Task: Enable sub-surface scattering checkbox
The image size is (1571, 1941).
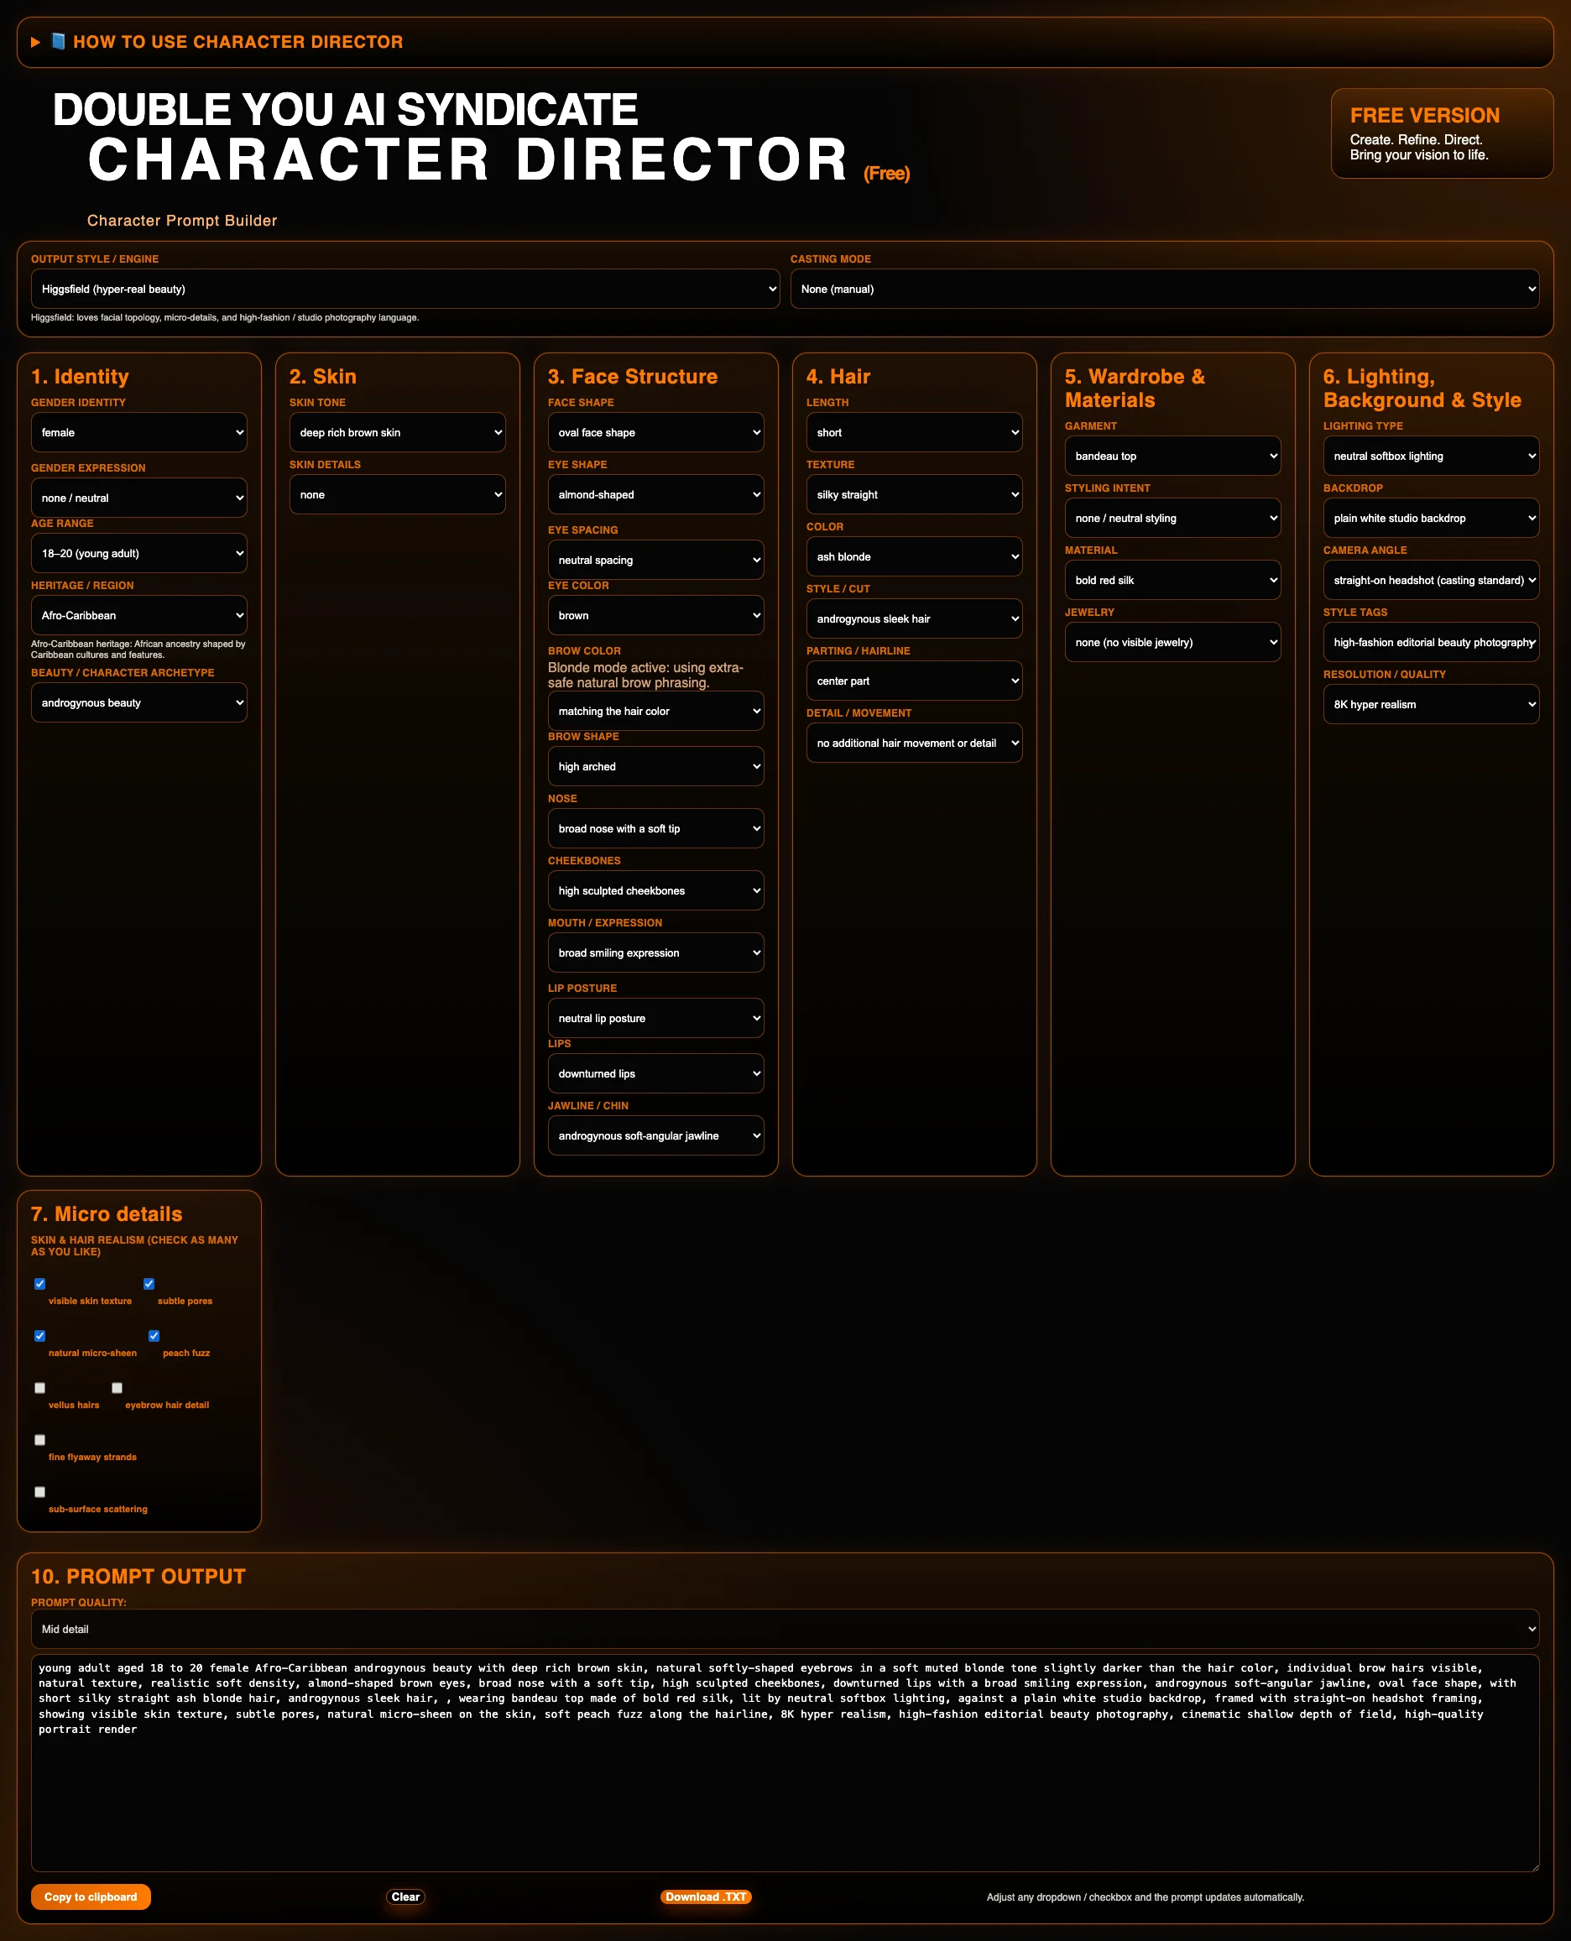Action: tap(39, 1491)
